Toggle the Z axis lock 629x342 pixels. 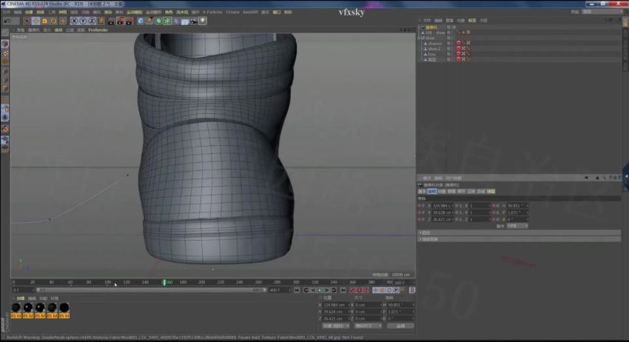pyautogui.click(x=92, y=21)
